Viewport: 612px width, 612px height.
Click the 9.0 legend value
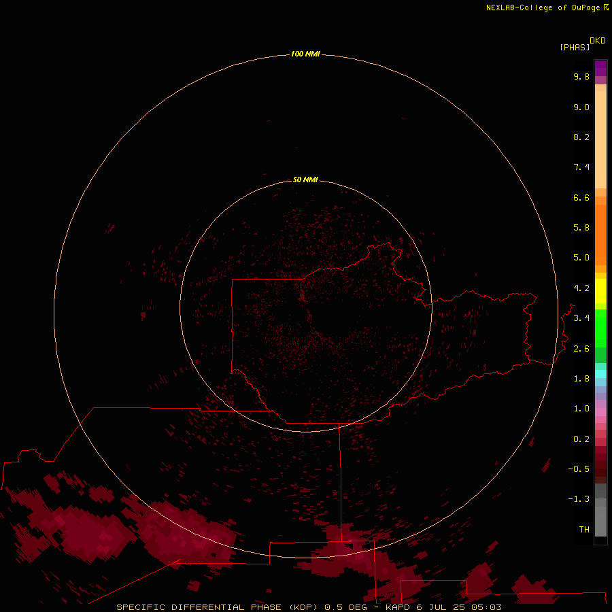click(x=581, y=107)
